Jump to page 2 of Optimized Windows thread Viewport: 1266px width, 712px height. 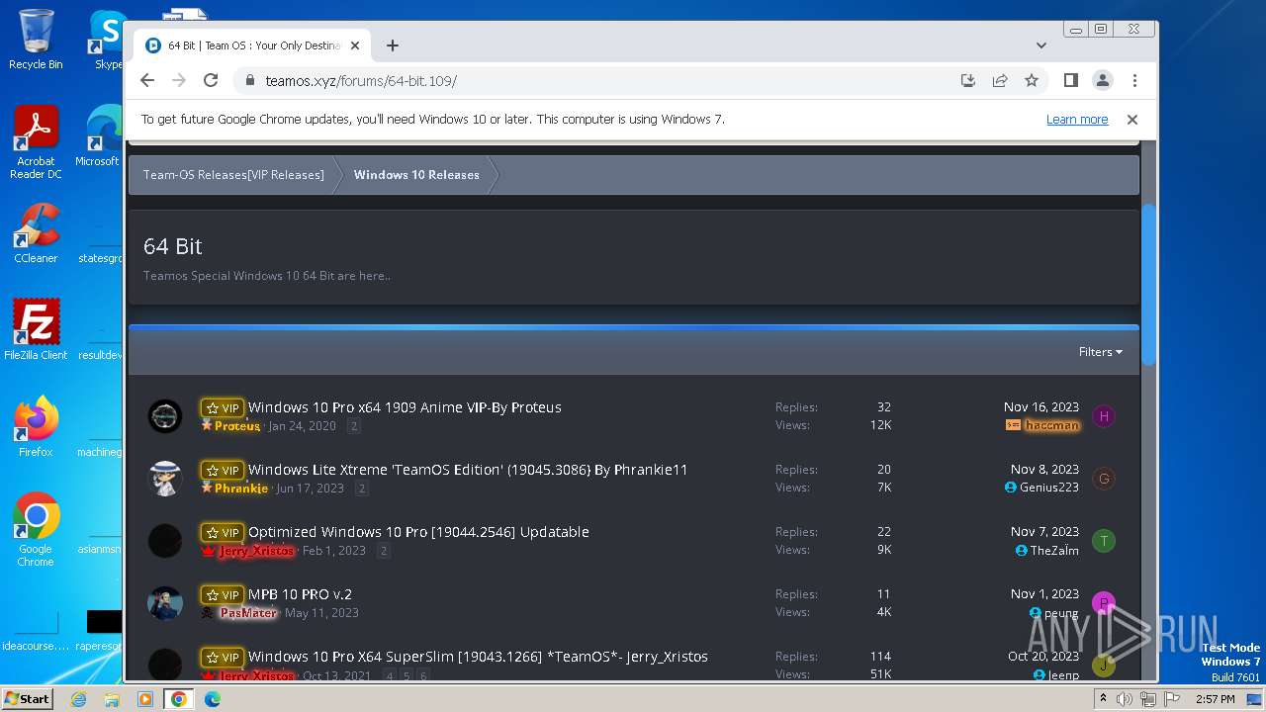coord(384,551)
